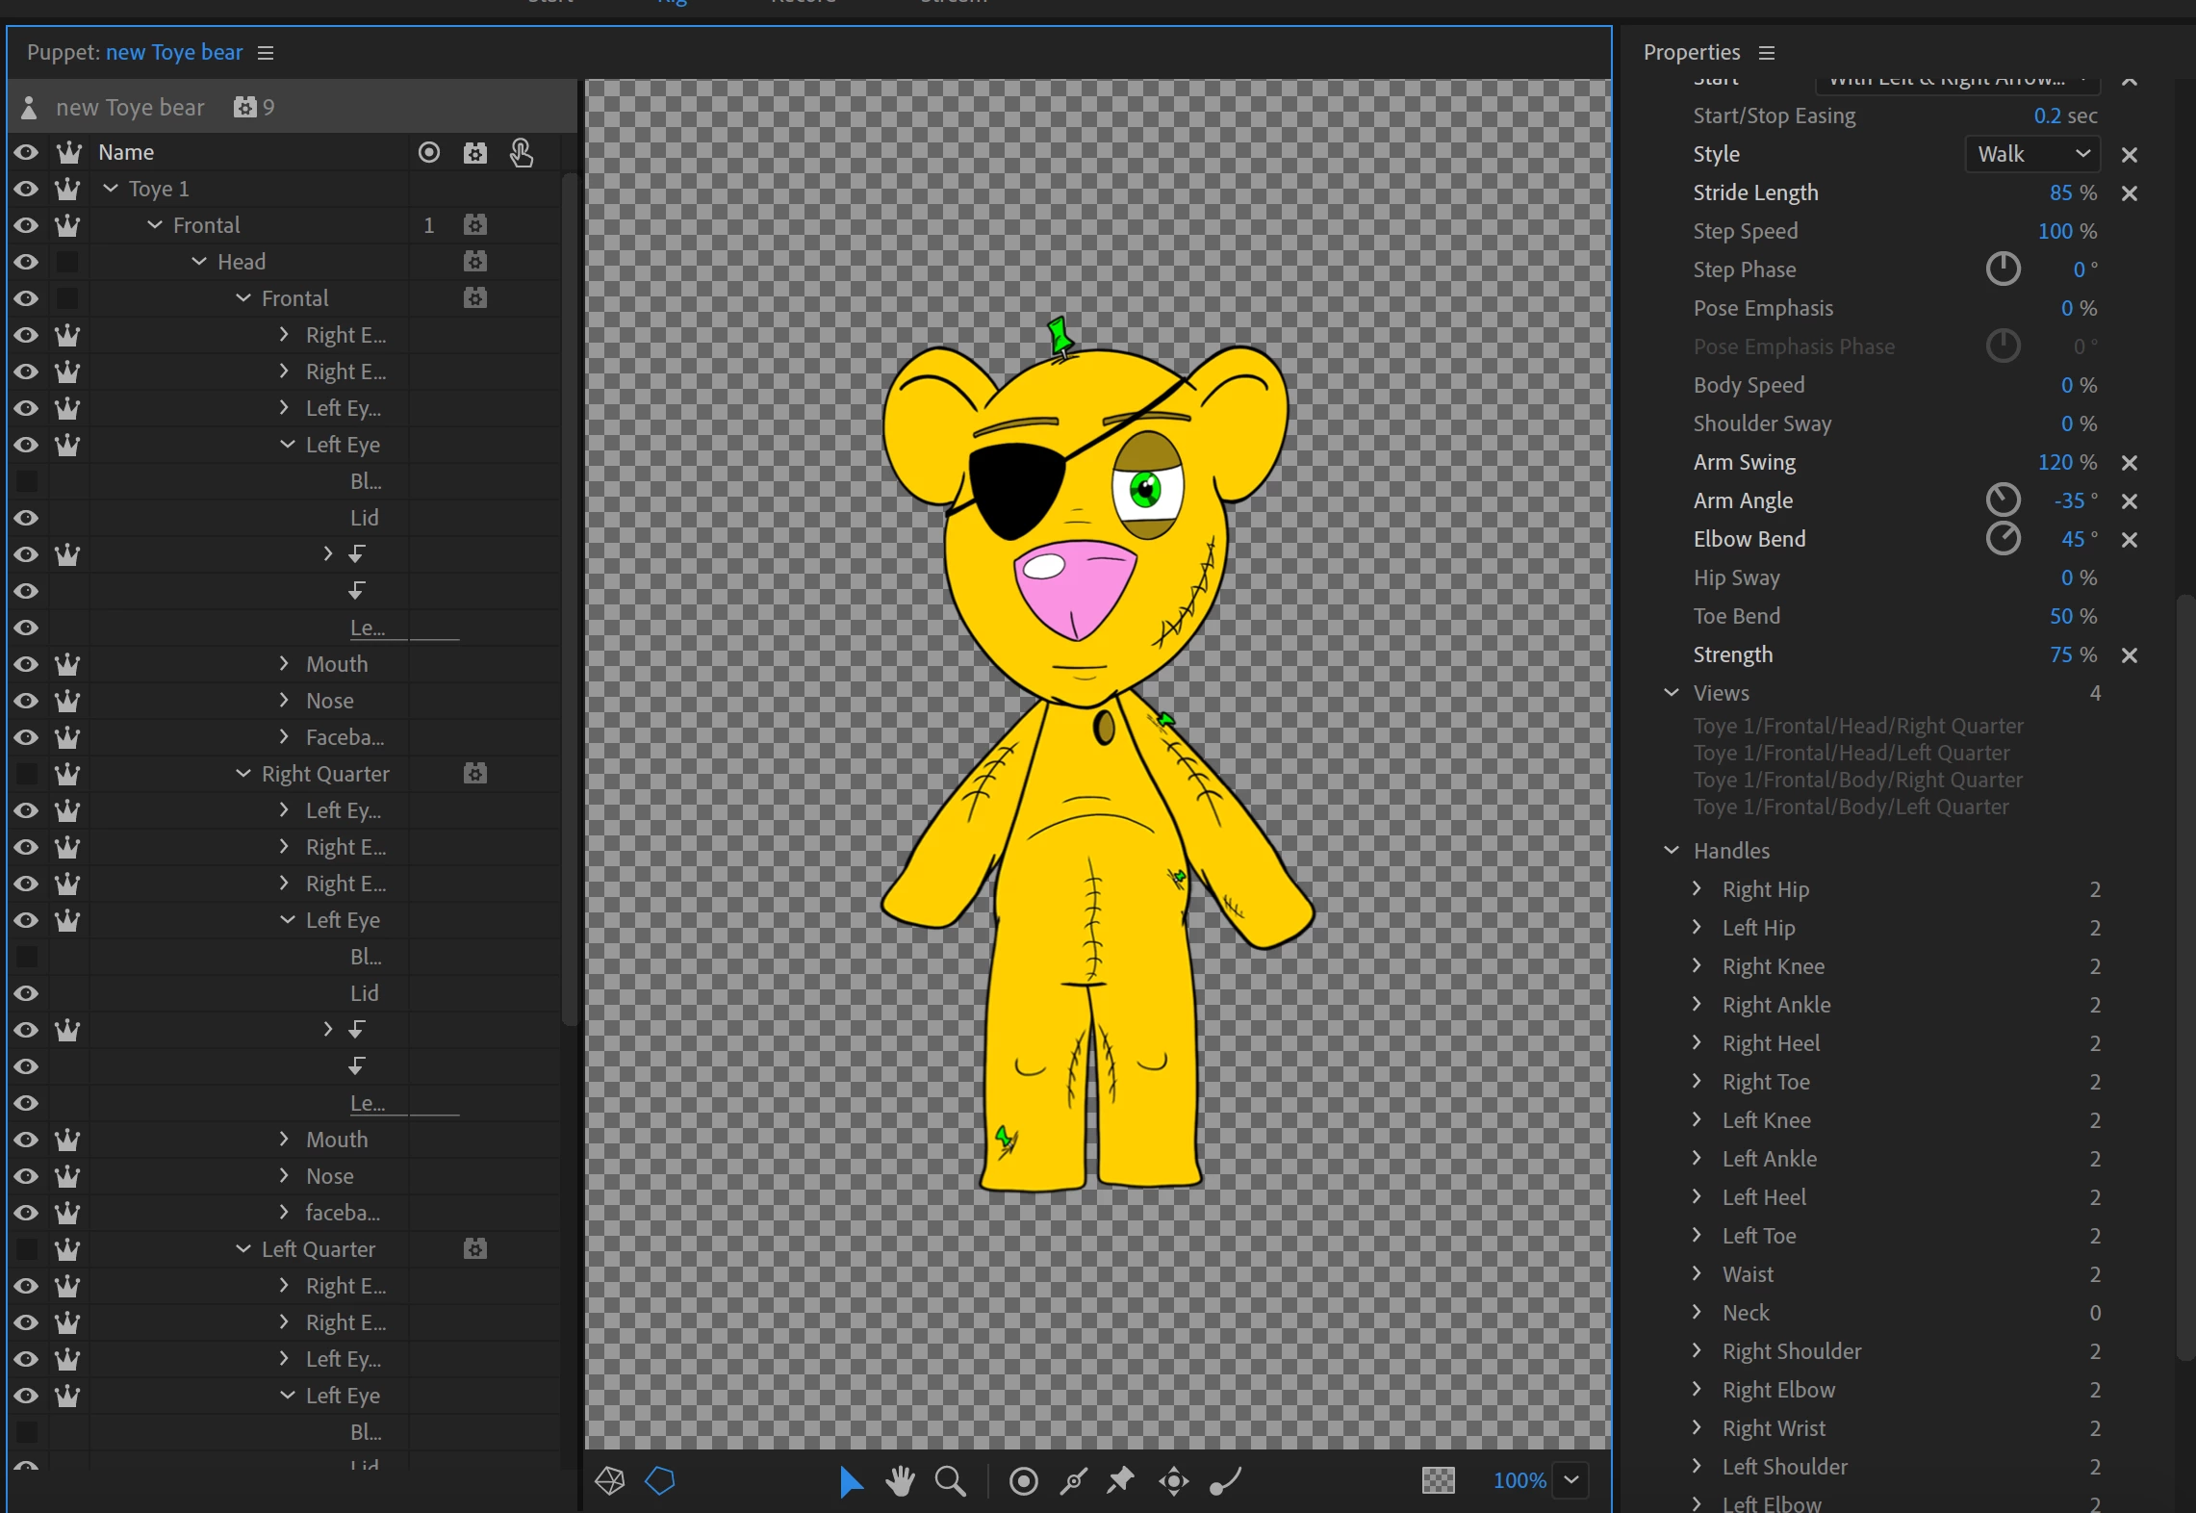This screenshot has height=1513, width=2196.
Task: Collapse the Right Quarter group
Action: tap(243, 774)
